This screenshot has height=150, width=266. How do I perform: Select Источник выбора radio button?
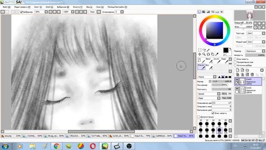[x=235, y=65]
